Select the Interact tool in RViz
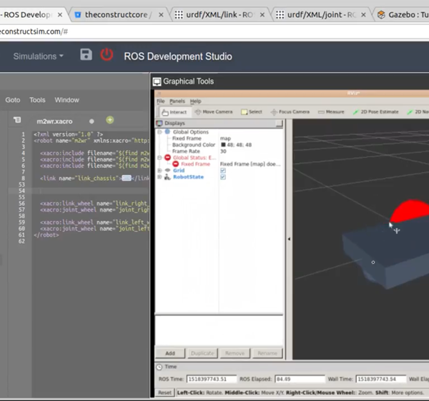Viewport: 429px width, 401px height. click(174, 112)
